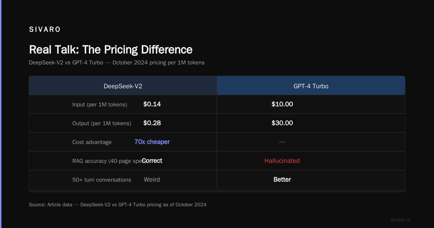This screenshot has width=434, height=228.
Task: Click the Real Talk pricing headline
Action: pos(111,50)
